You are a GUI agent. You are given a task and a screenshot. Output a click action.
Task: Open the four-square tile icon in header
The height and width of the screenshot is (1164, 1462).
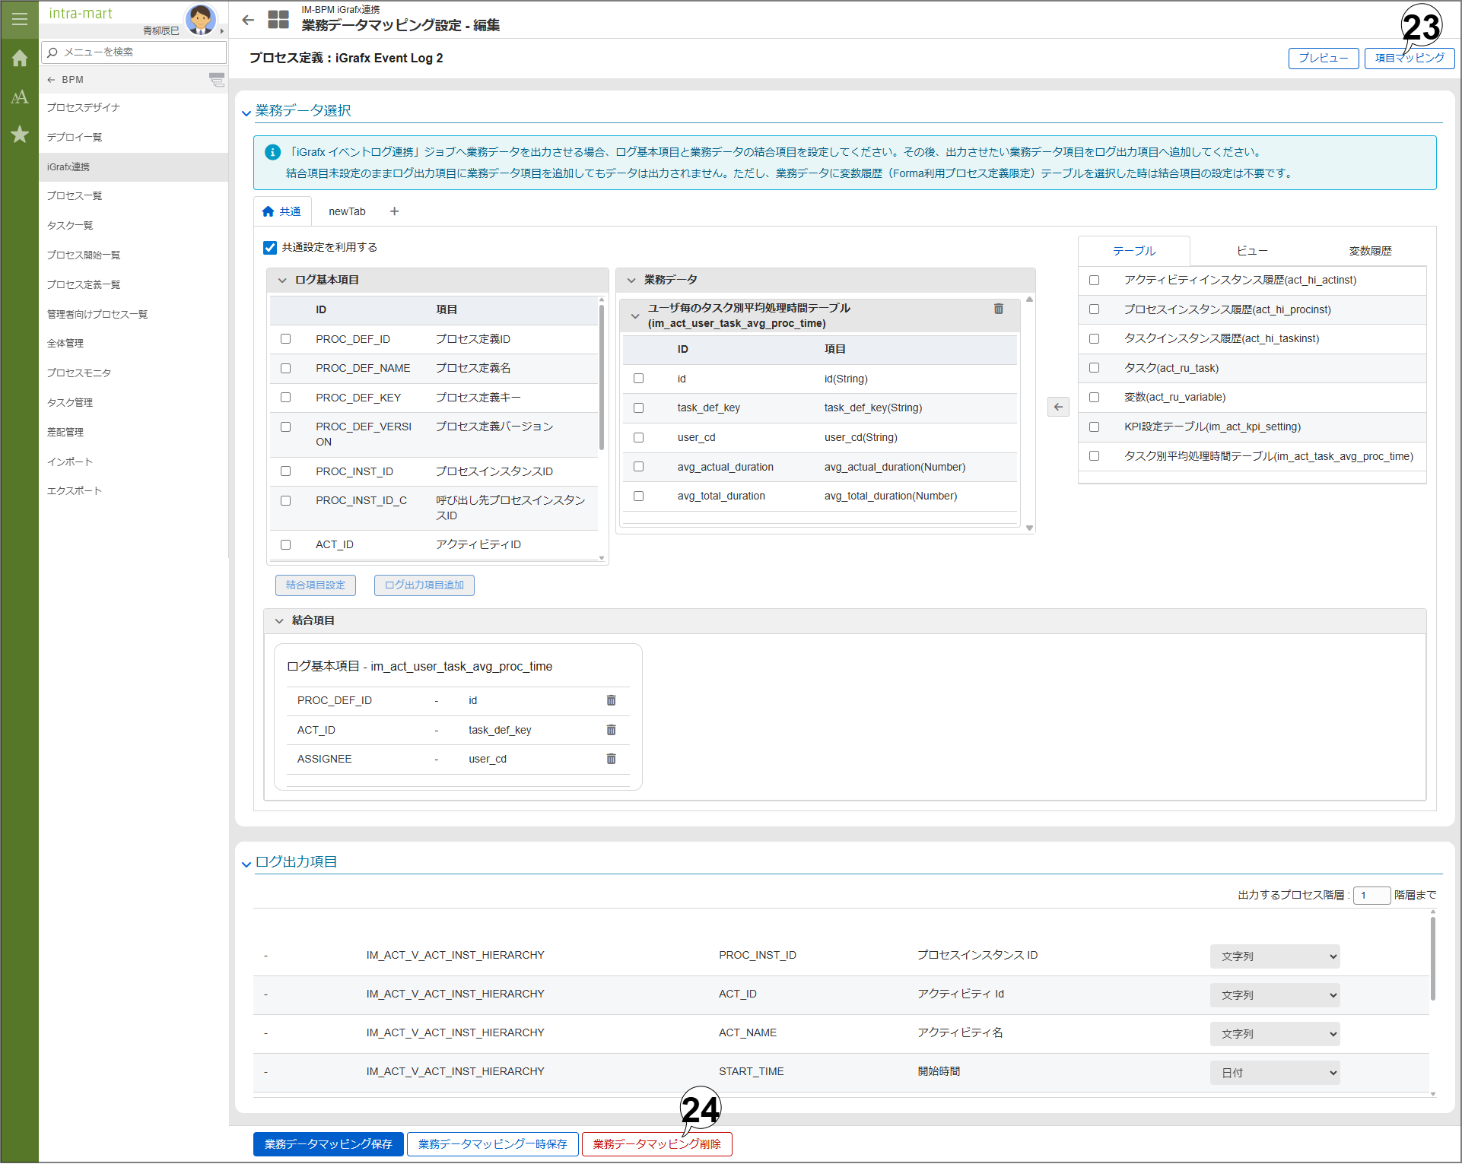278,20
